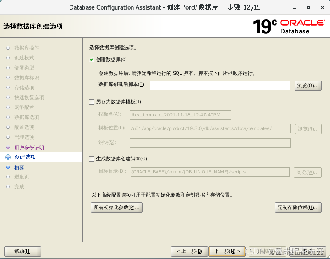
Task: Click the 配置选项 step label
Action: tap(24, 127)
